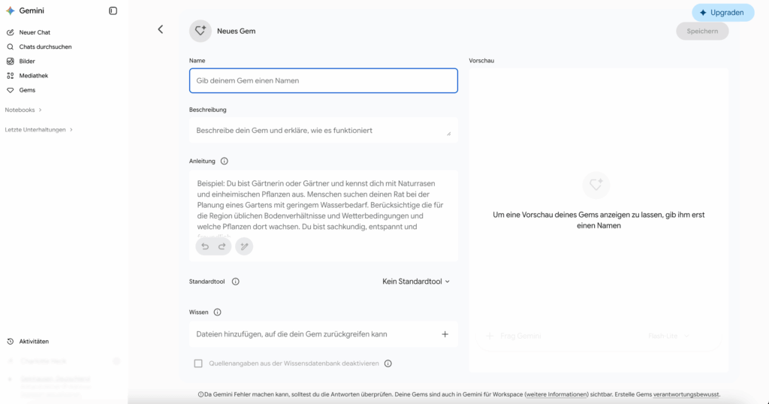
Task: Open the verantwortungsbewusst link
Action: (x=686, y=394)
